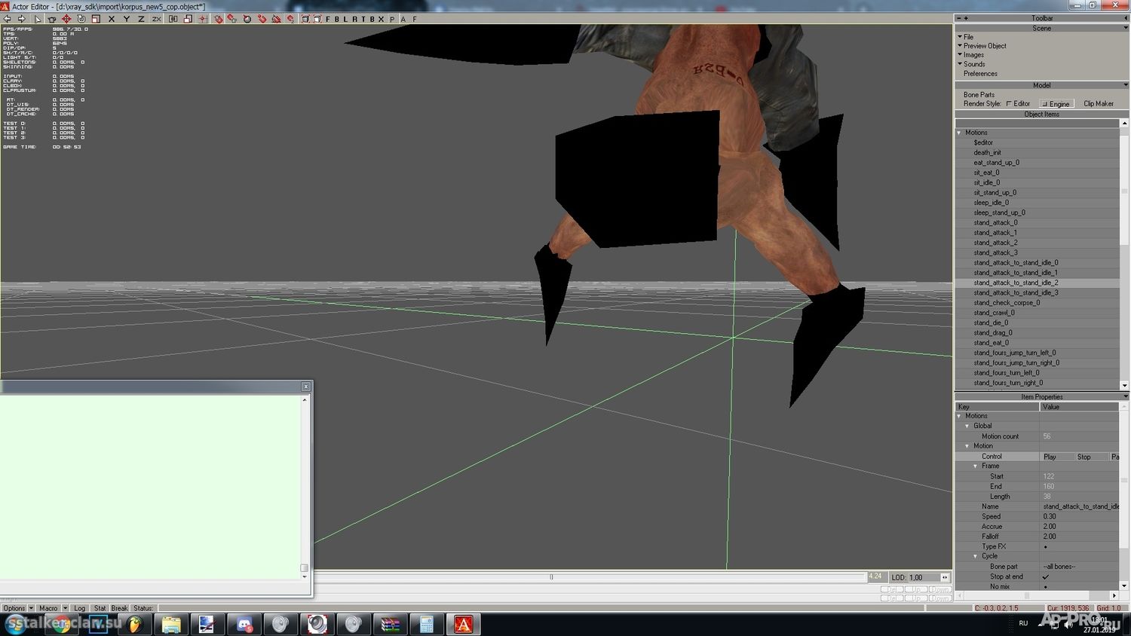
Task: Toggle the angle snap icon
Action: pyautogui.click(x=247, y=19)
